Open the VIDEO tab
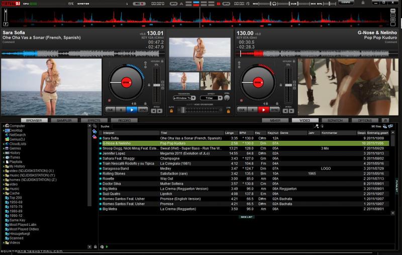402x255 pixels. coord(305,121)
